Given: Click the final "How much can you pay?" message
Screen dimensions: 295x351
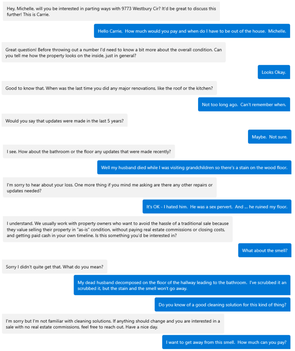Looking at the screenshot, I should 226,342.
